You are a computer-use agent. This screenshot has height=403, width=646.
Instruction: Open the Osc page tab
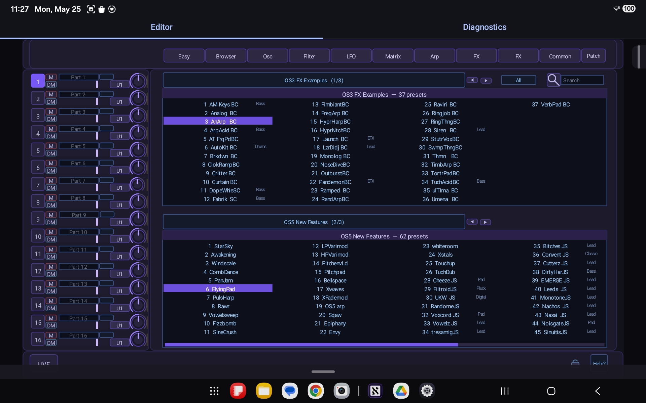click(267, 56)
